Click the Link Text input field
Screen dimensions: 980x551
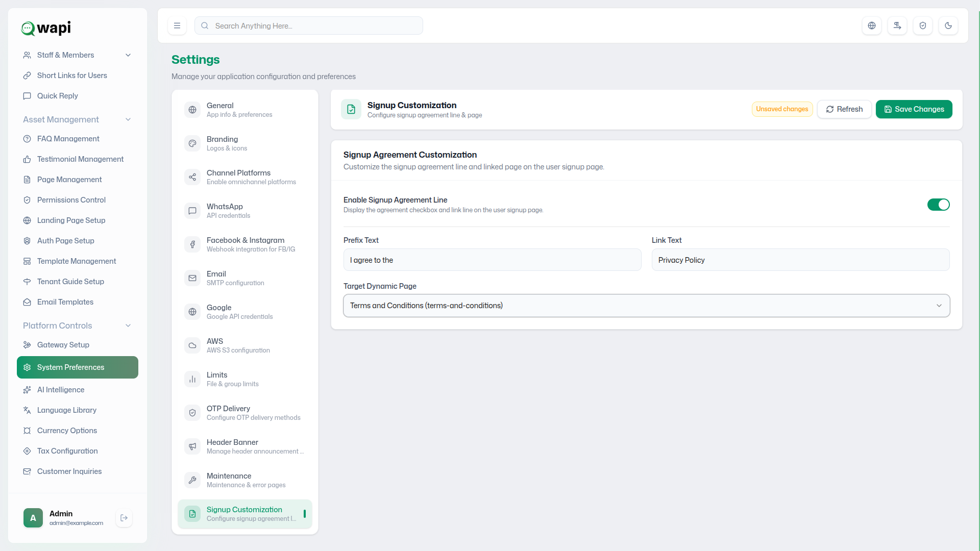800,260
